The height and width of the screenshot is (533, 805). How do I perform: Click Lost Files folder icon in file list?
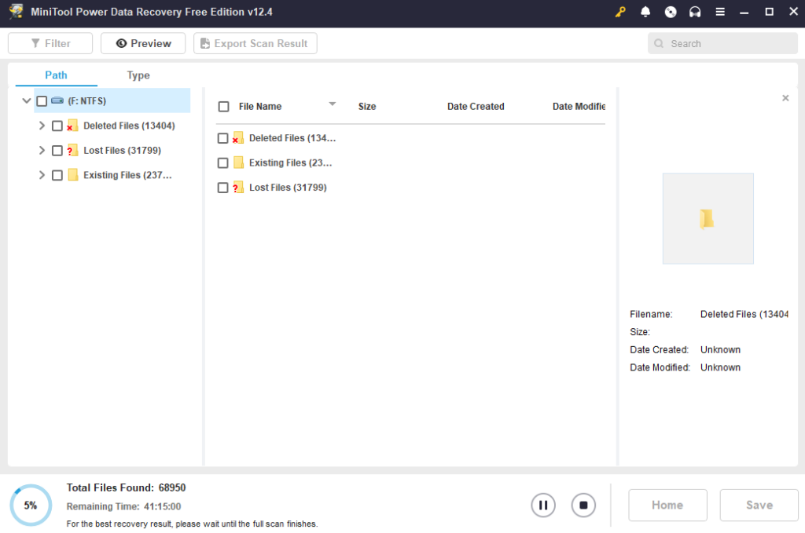click(237, 187)
